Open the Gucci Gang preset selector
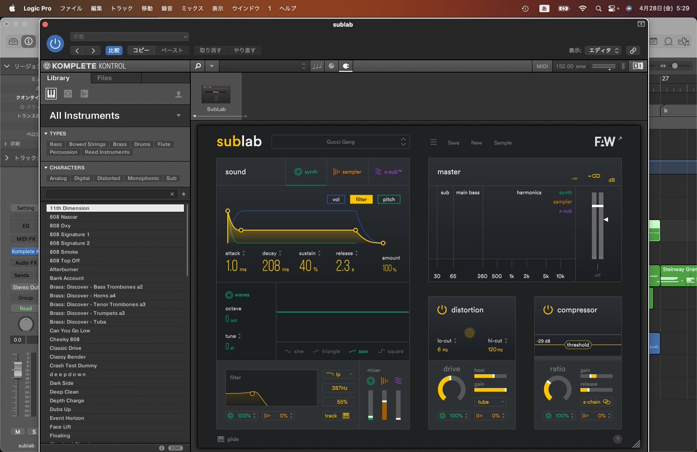697x452 pixels. pos(340,142)
